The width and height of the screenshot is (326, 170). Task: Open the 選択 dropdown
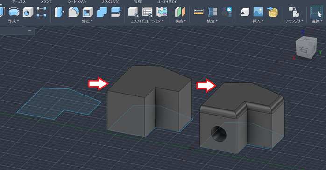tap(317, 21)
